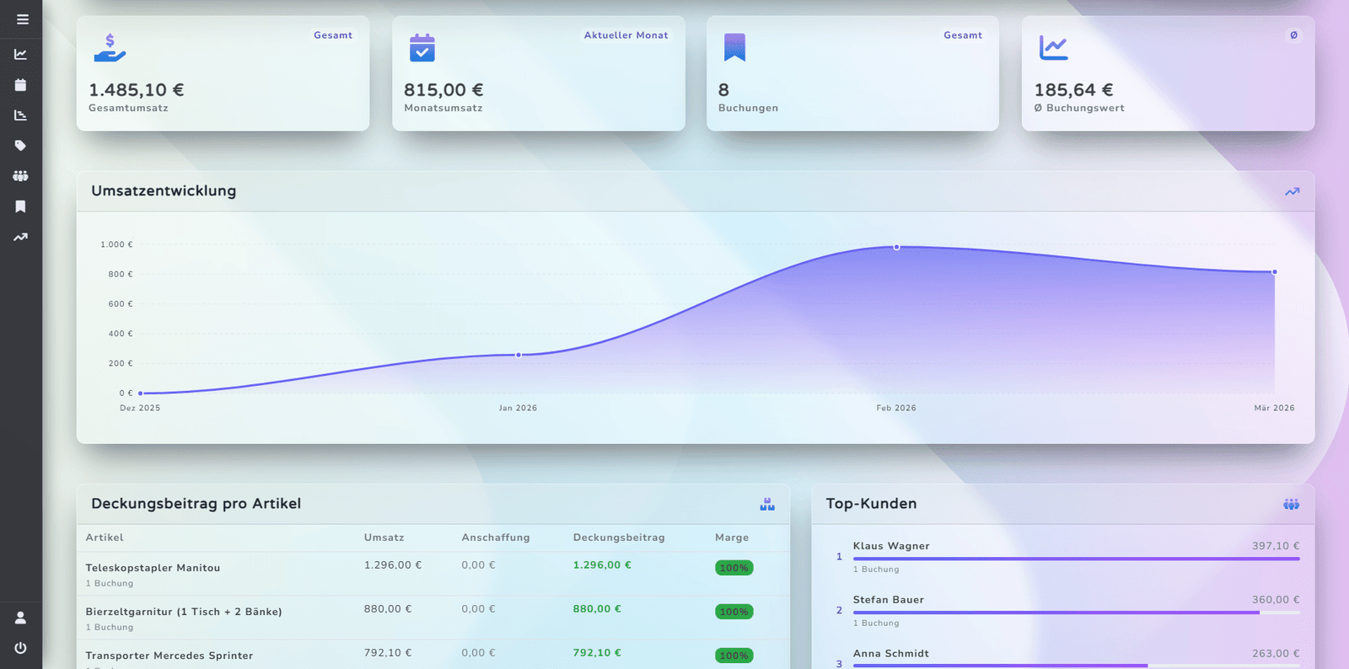Click the Gesamt label on Gesamtumsatz card
This screenshot has width=1349, height=669.
pyautogui.click(x=333, y=35)
